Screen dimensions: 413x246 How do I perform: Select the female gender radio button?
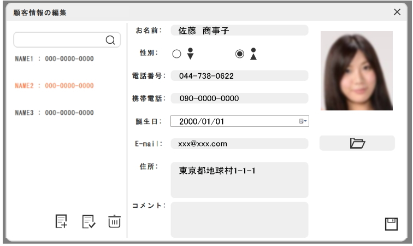[239, 54]
